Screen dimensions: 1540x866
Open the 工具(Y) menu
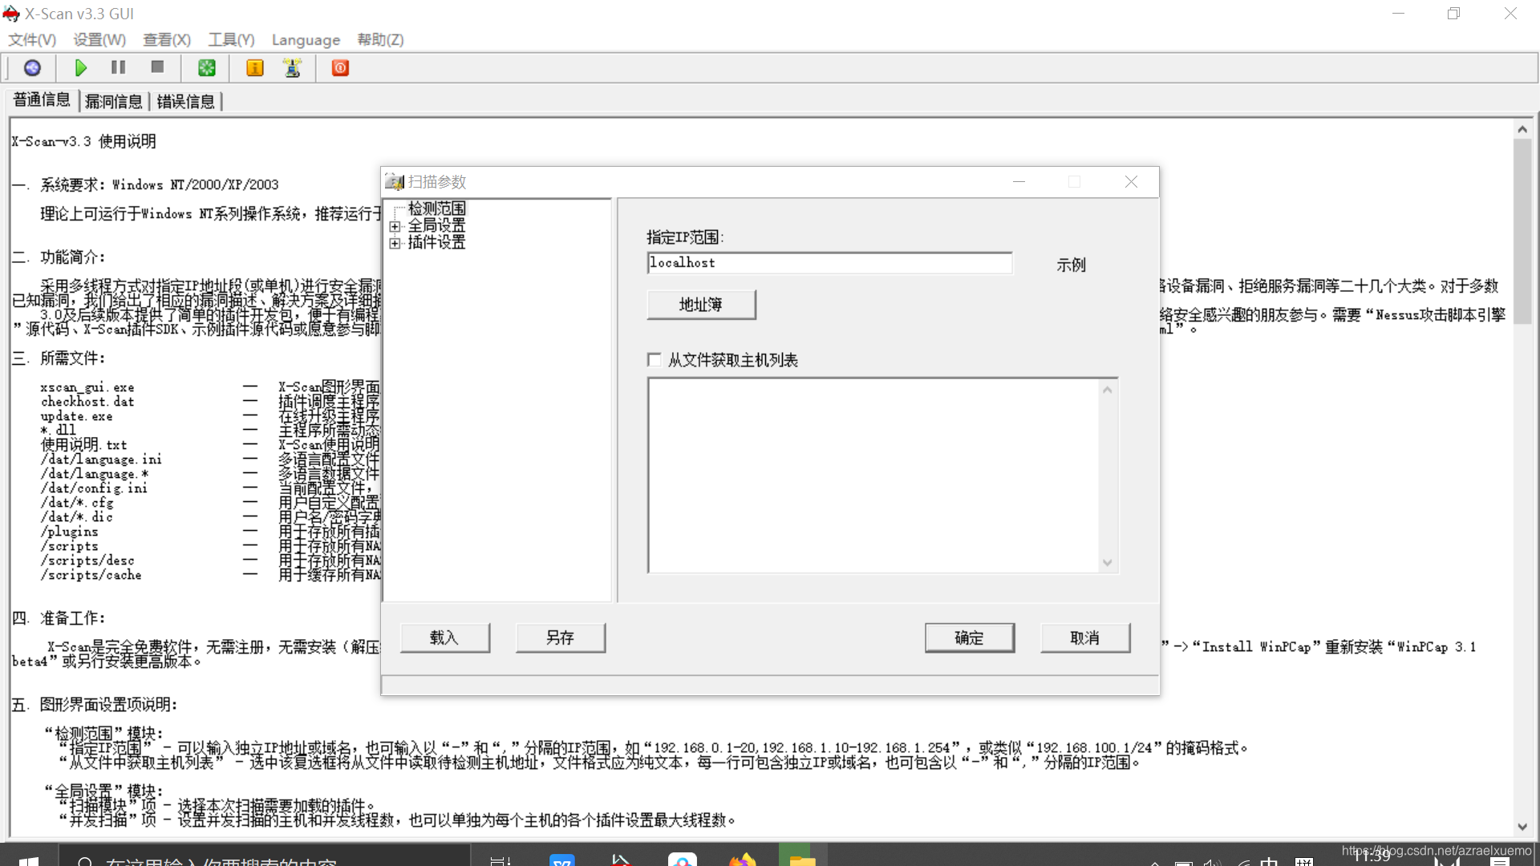tap(231, 40)
